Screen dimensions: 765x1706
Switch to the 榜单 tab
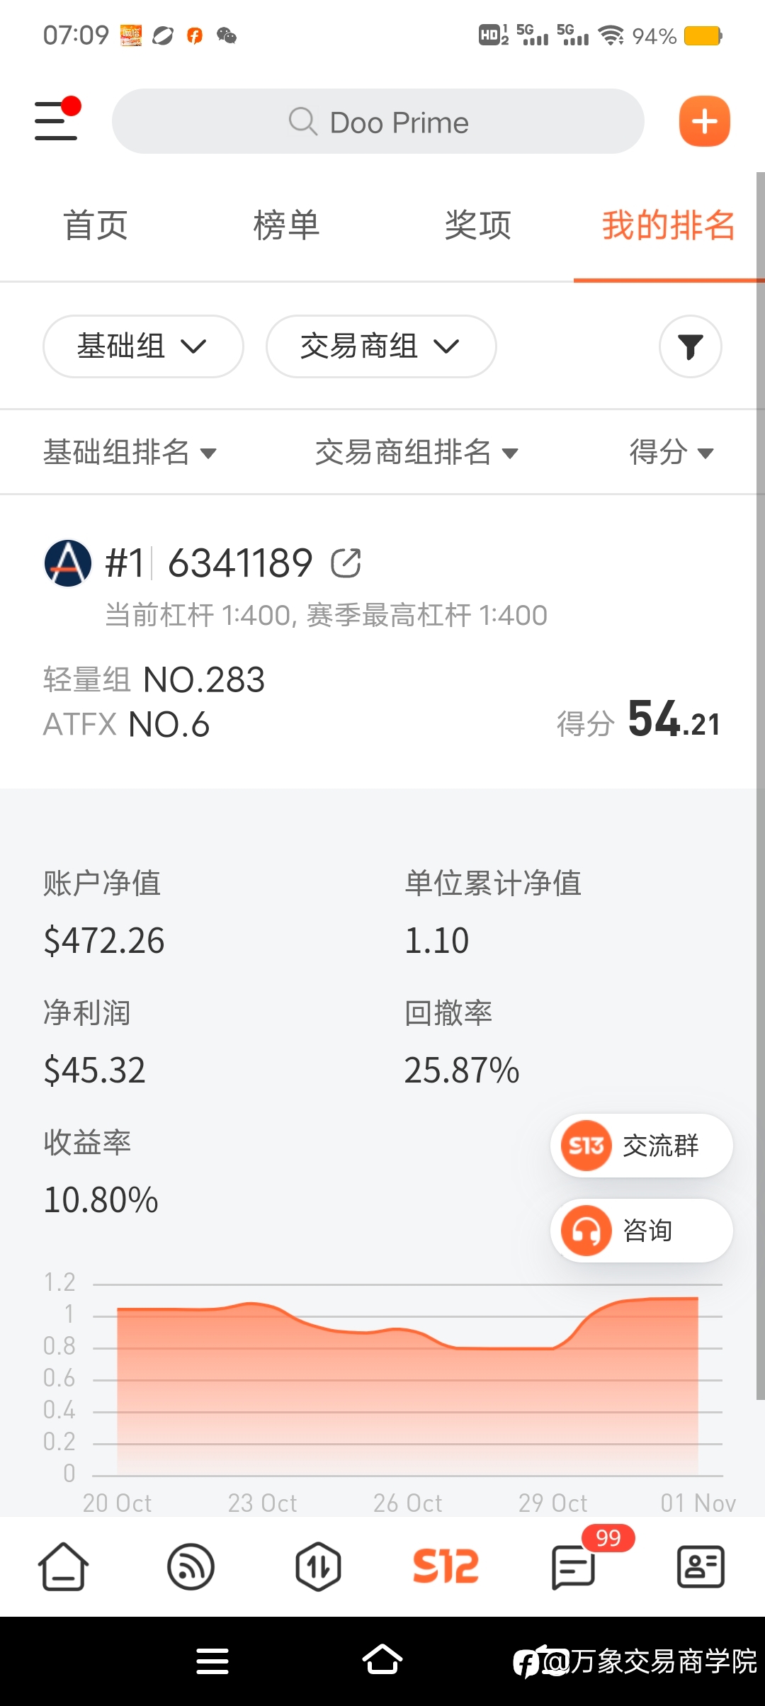[286, 225]
